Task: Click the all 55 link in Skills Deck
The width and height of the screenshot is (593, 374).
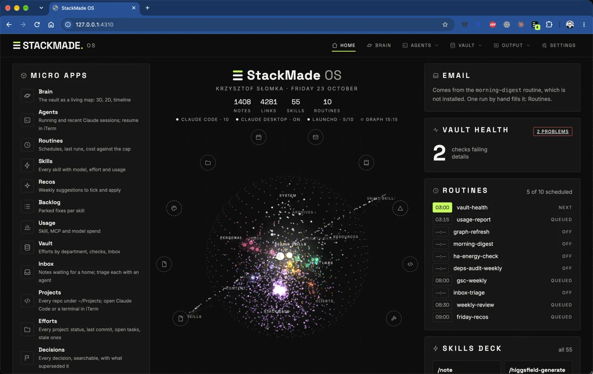Action: coord(565,350)
